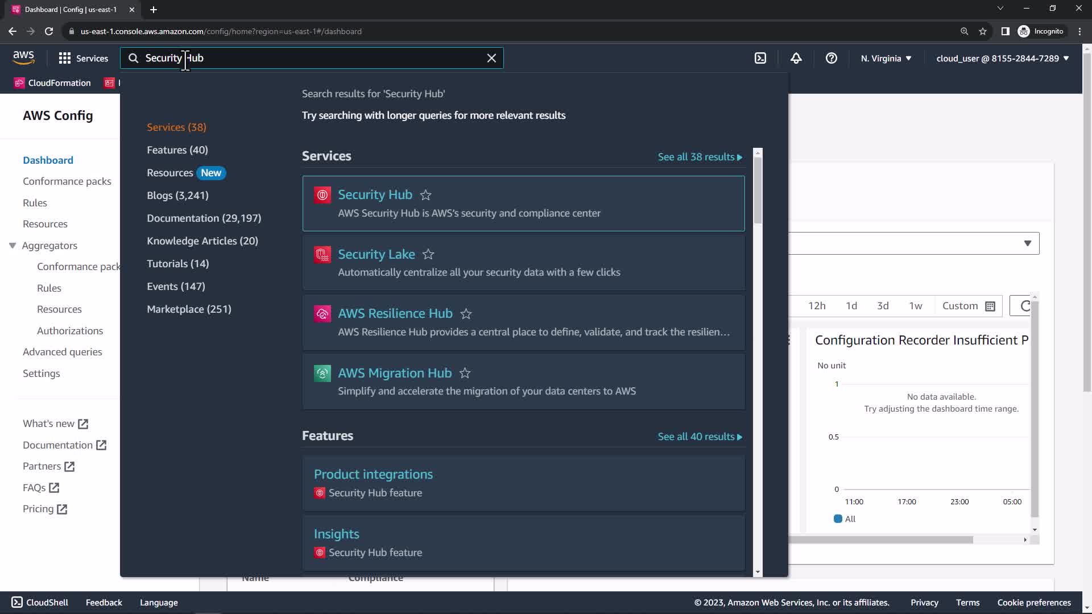Viewport: 1092px width, 614px height.
Task: Favorite Security Hub with the star
Action: 425,195
